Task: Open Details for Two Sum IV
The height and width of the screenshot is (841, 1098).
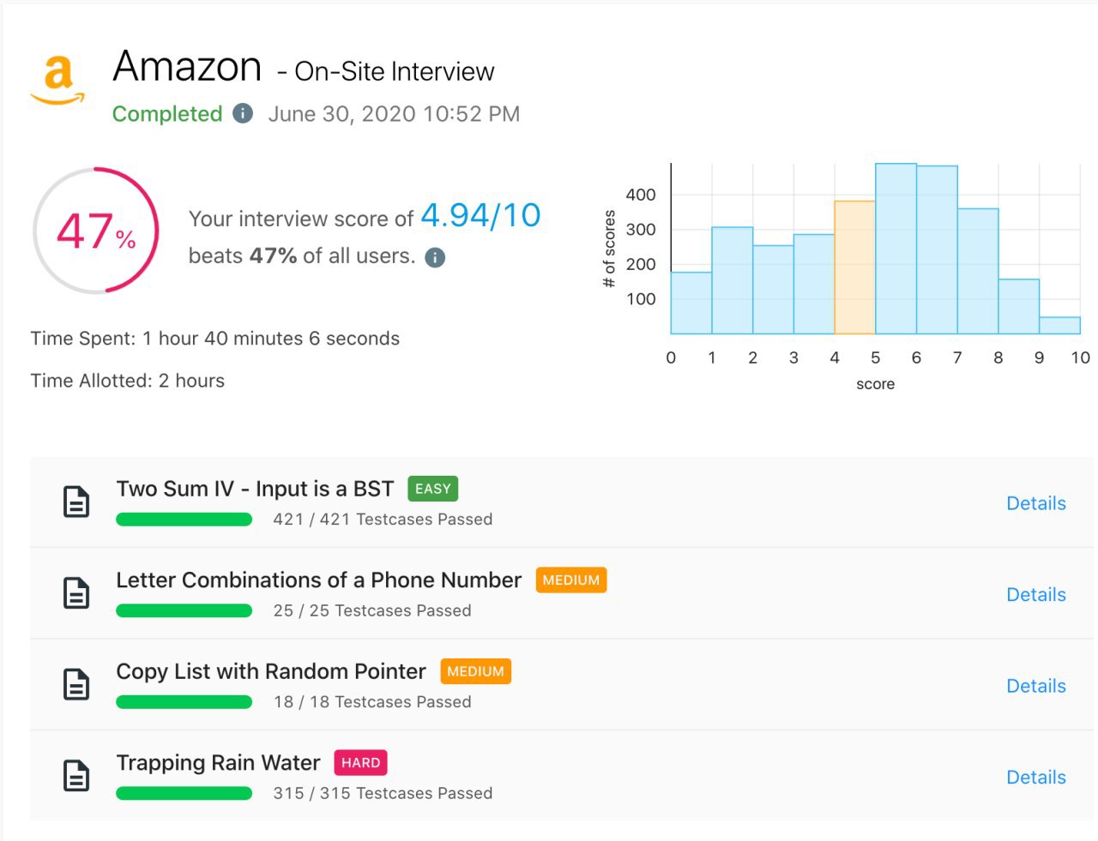Action: click(x=1036, y=503)
